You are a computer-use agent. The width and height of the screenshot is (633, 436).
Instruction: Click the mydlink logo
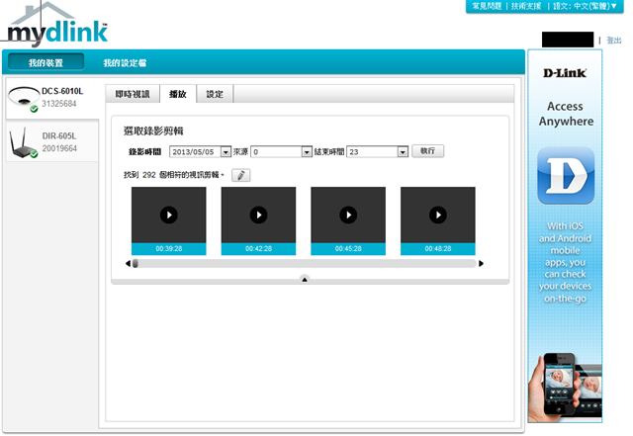(x=56, y=25)
